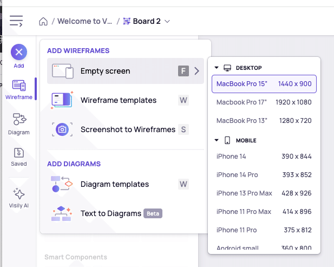Expand the Empty screen submenu arrow
Screen dimensions: 334x267
pos(197,71)
